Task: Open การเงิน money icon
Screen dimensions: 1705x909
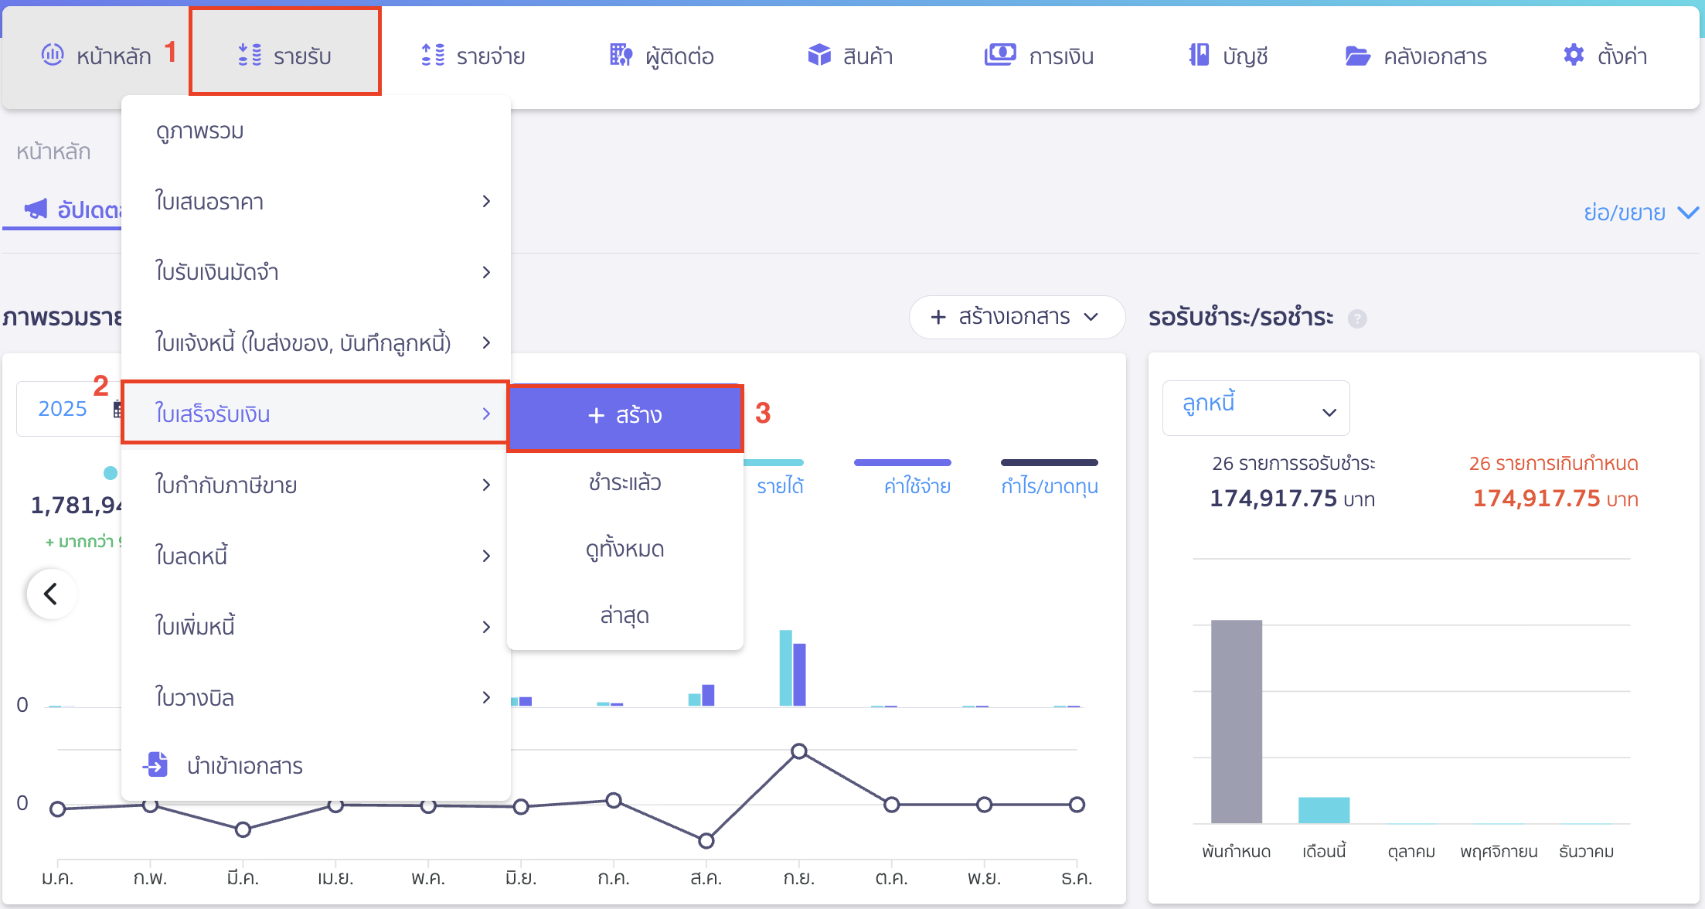Action: pyautogui.click(x=999, y=55)
